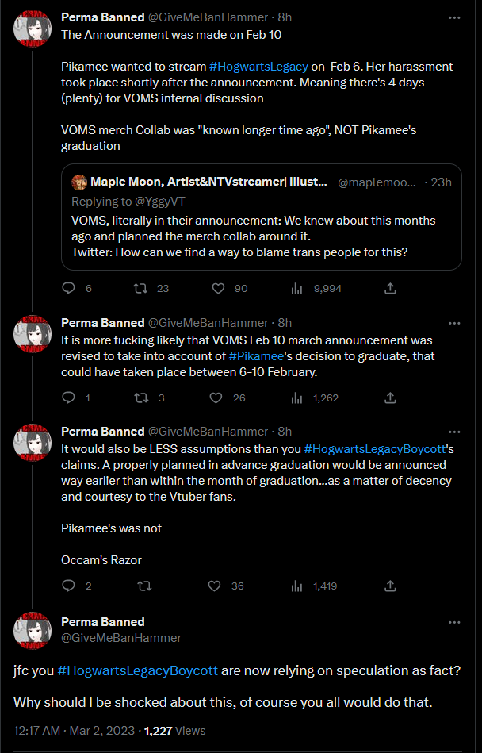
Task: Share the Occam's Razor tweet
Action: coord(390,586)
